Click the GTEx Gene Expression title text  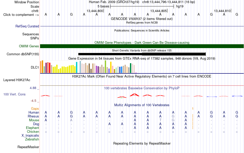(x=142, y=58)
